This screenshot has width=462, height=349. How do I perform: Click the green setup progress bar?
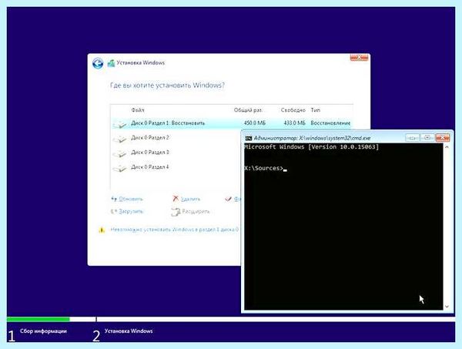point(38,319)
